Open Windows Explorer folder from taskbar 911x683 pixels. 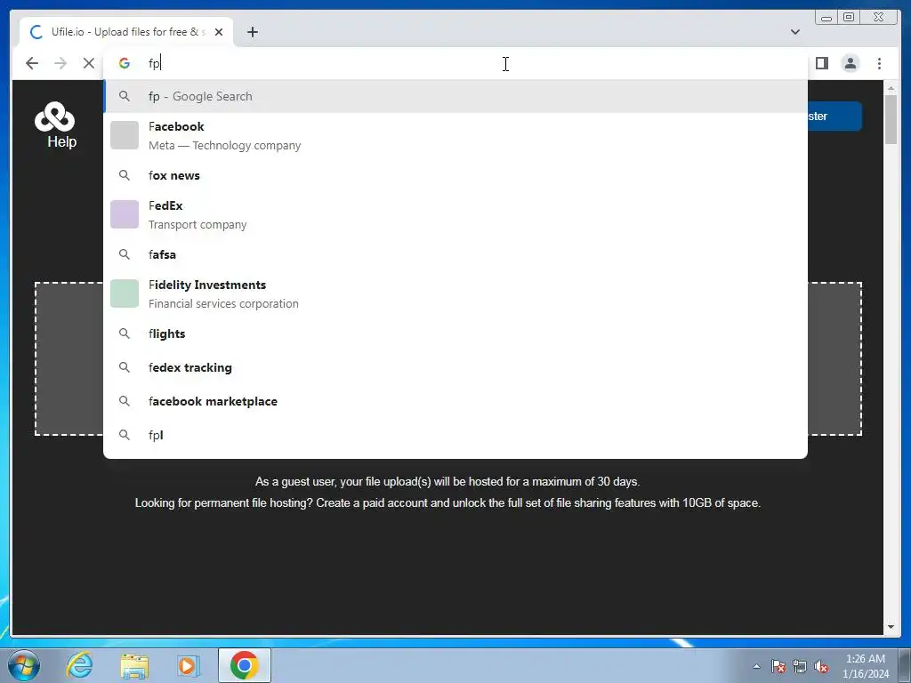click(134, 665)
